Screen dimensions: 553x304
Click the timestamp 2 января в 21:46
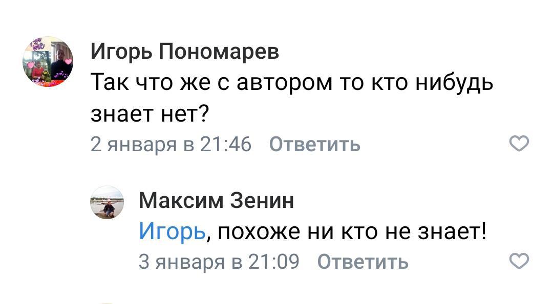[x=171, y=145]
